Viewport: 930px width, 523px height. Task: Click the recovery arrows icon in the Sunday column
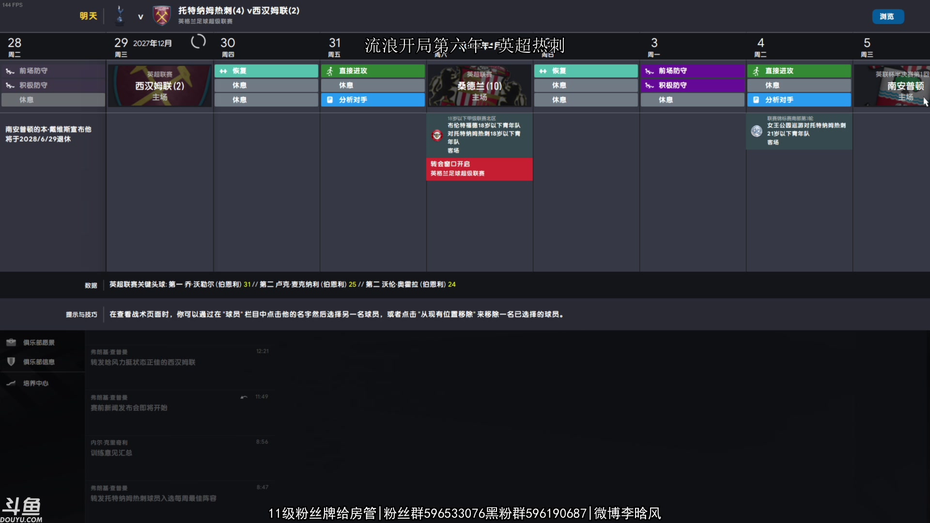click(543, 71)
